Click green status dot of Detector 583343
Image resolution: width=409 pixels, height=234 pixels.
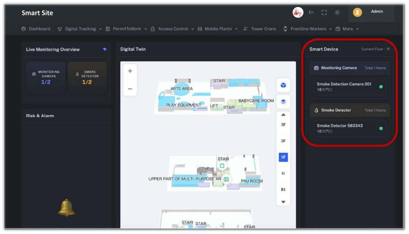381,128
